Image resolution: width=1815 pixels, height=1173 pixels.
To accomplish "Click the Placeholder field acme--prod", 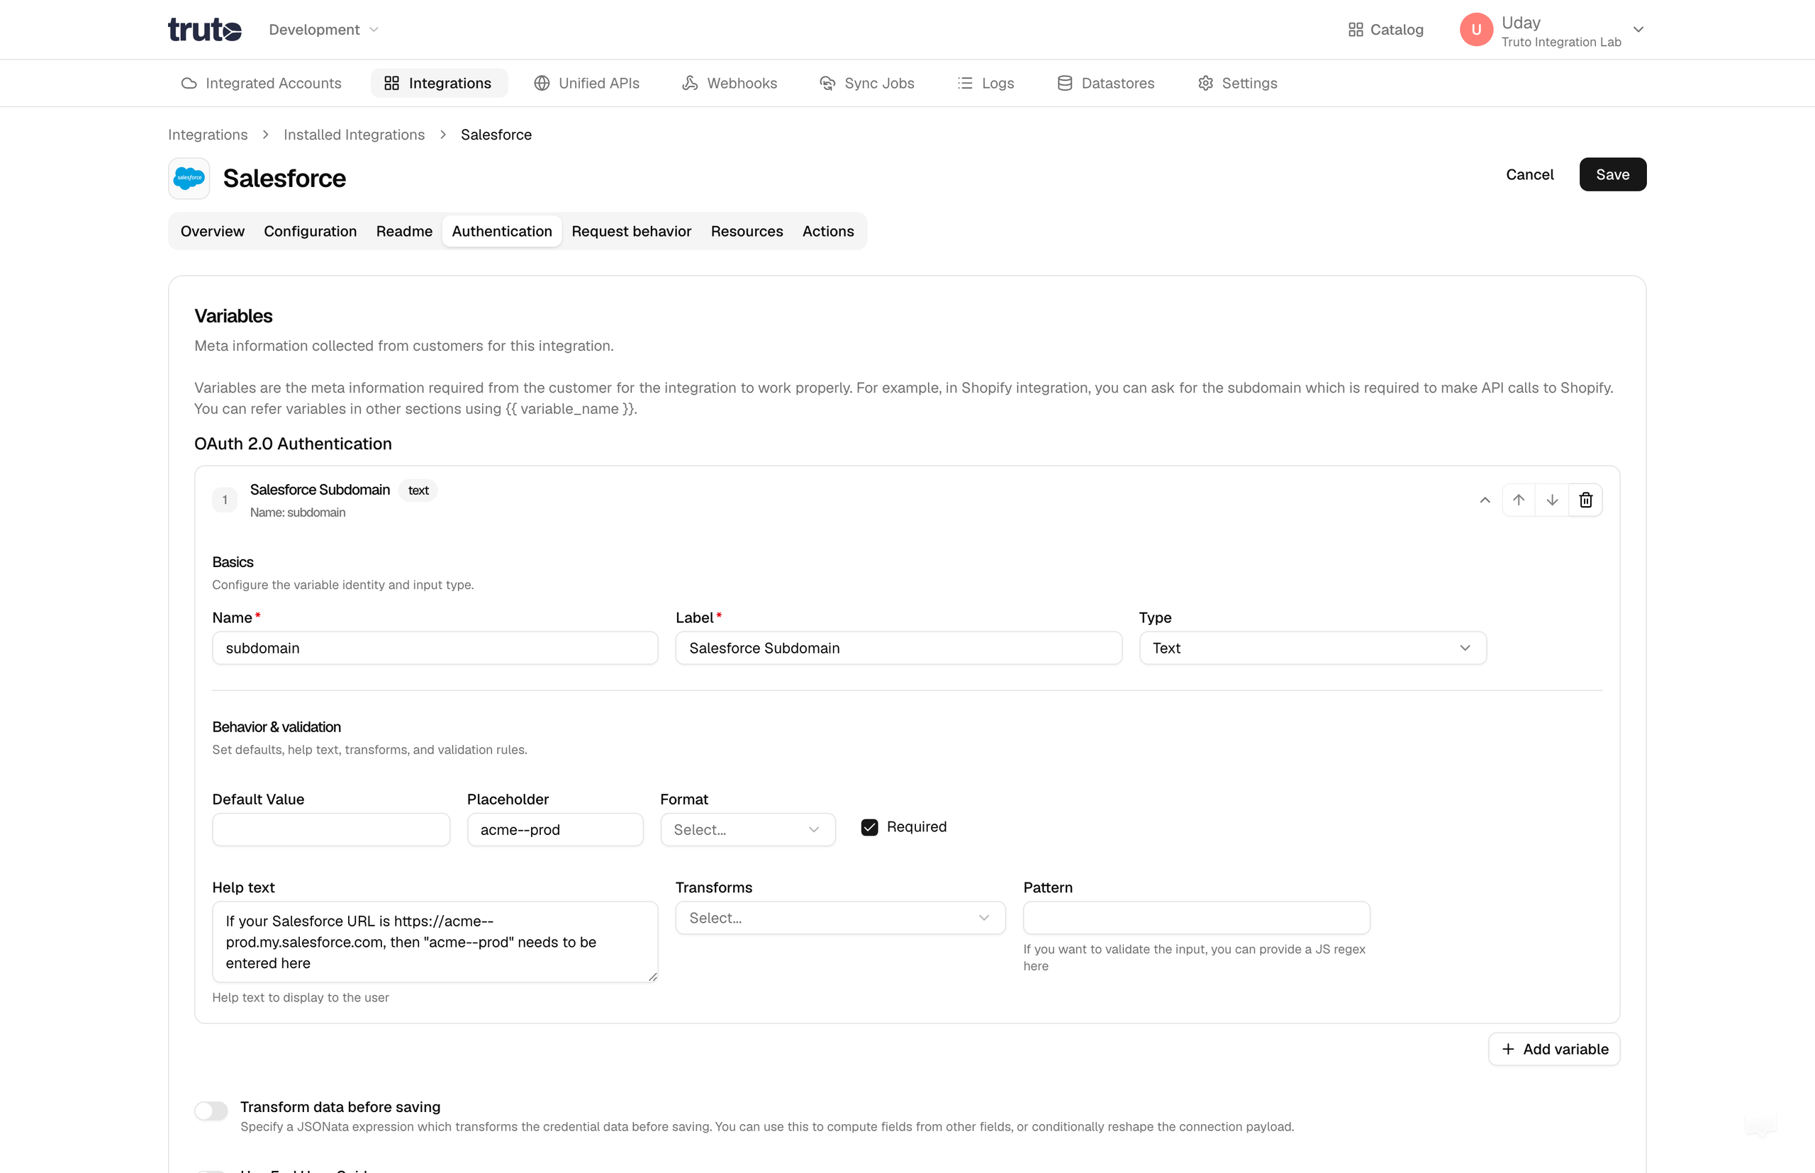I will click(554, 829).
